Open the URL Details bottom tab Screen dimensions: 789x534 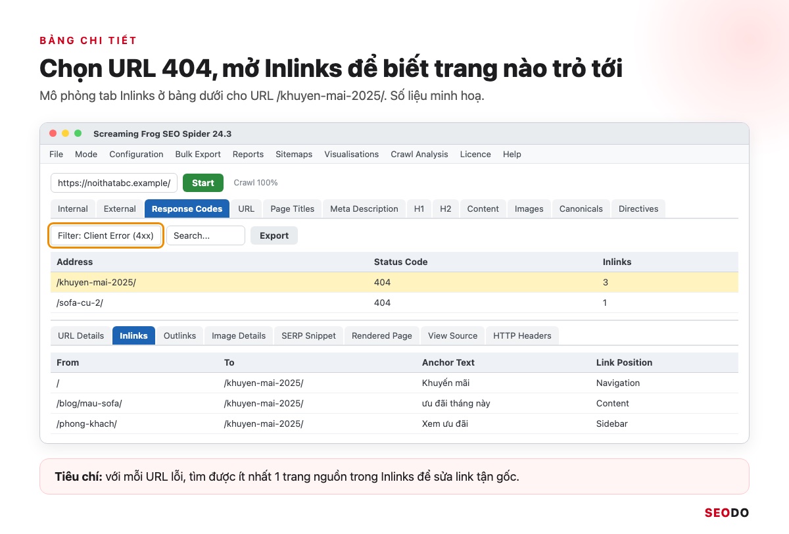[x=81, y=335]
